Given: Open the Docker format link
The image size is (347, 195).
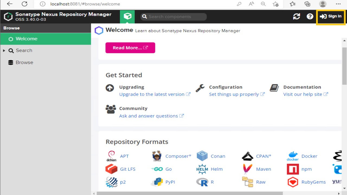Looking at the screenshot, I should point(309,156).
